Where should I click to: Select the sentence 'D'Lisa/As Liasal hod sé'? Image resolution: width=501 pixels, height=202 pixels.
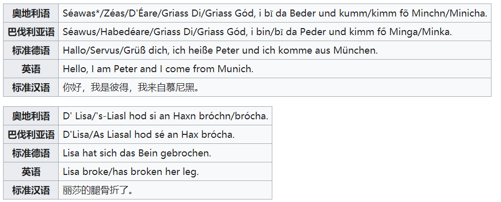coord(149,134)
